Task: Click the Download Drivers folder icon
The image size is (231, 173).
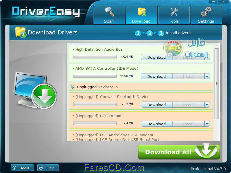Action: click(x=21, y=32)
